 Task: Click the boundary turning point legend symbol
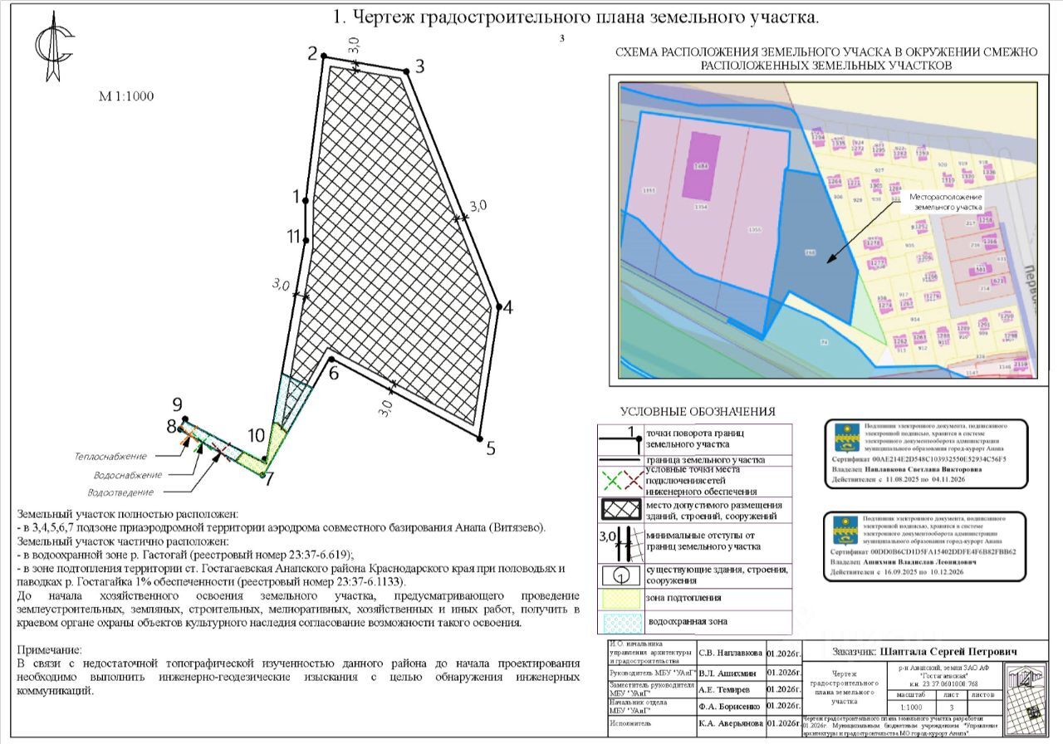(x=620, y=435)
